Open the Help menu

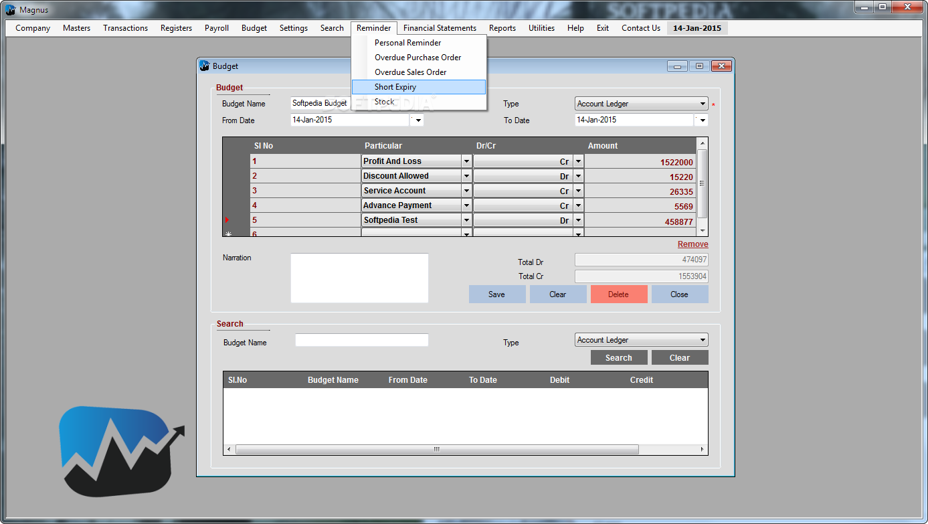(575, 28)
